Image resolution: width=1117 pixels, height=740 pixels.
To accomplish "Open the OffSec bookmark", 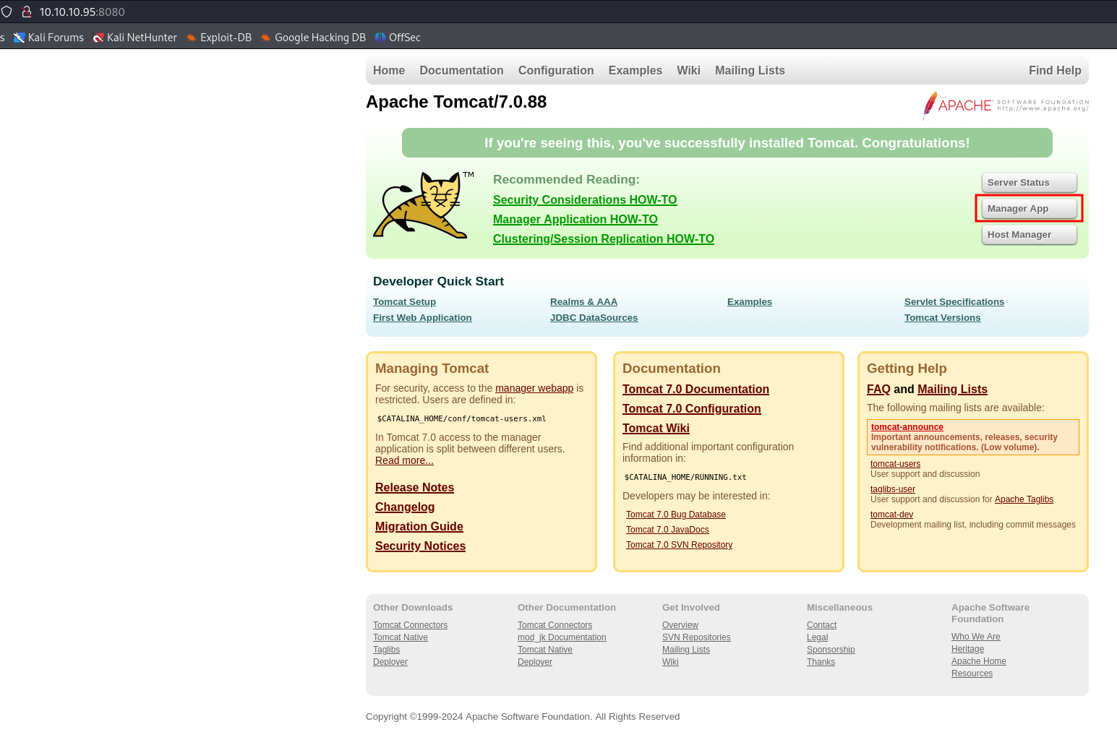I will [x=398, y=38].
